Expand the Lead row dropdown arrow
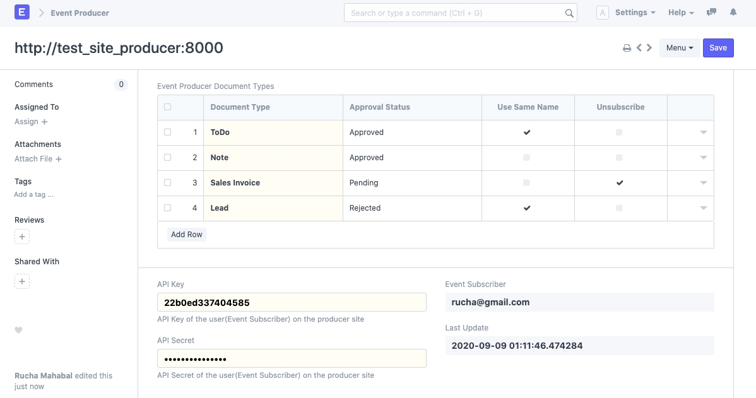 703,208
